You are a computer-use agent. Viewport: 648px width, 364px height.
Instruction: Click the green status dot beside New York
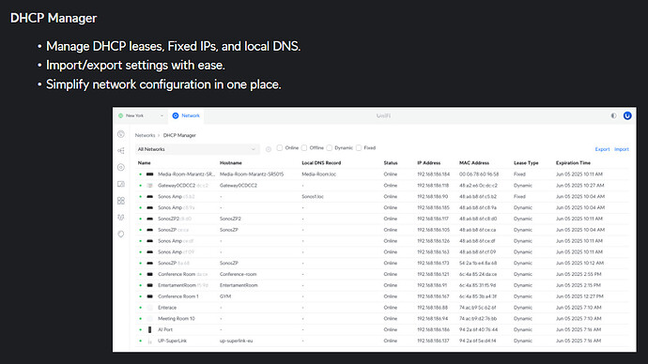coord(120,116)
